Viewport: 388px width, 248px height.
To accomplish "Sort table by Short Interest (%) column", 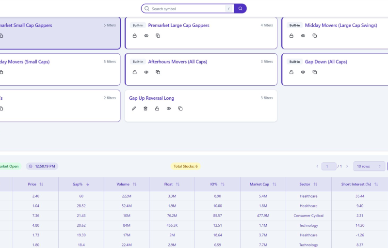I will pyautogui.click(x=359, y=184).
